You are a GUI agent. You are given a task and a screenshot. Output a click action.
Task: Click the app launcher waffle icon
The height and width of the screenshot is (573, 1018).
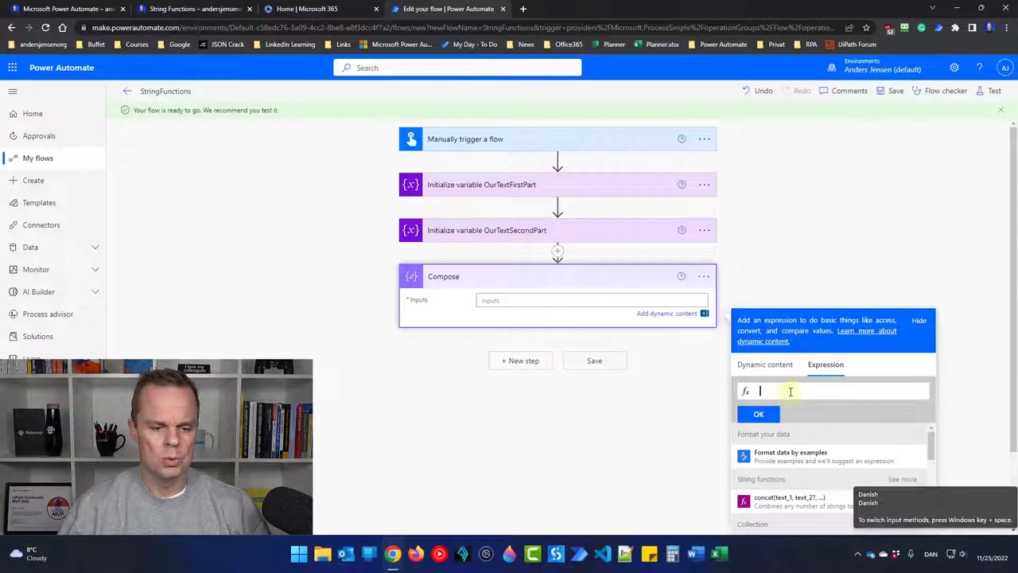coord(13,68)
